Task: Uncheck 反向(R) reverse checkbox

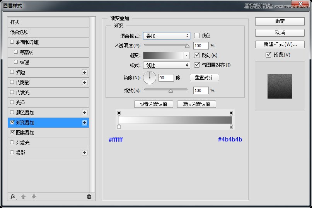Action: [x=197, y=55]
